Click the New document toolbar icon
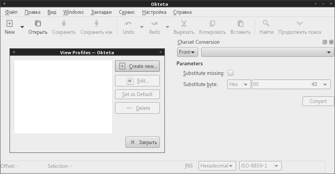 (10, 23)
